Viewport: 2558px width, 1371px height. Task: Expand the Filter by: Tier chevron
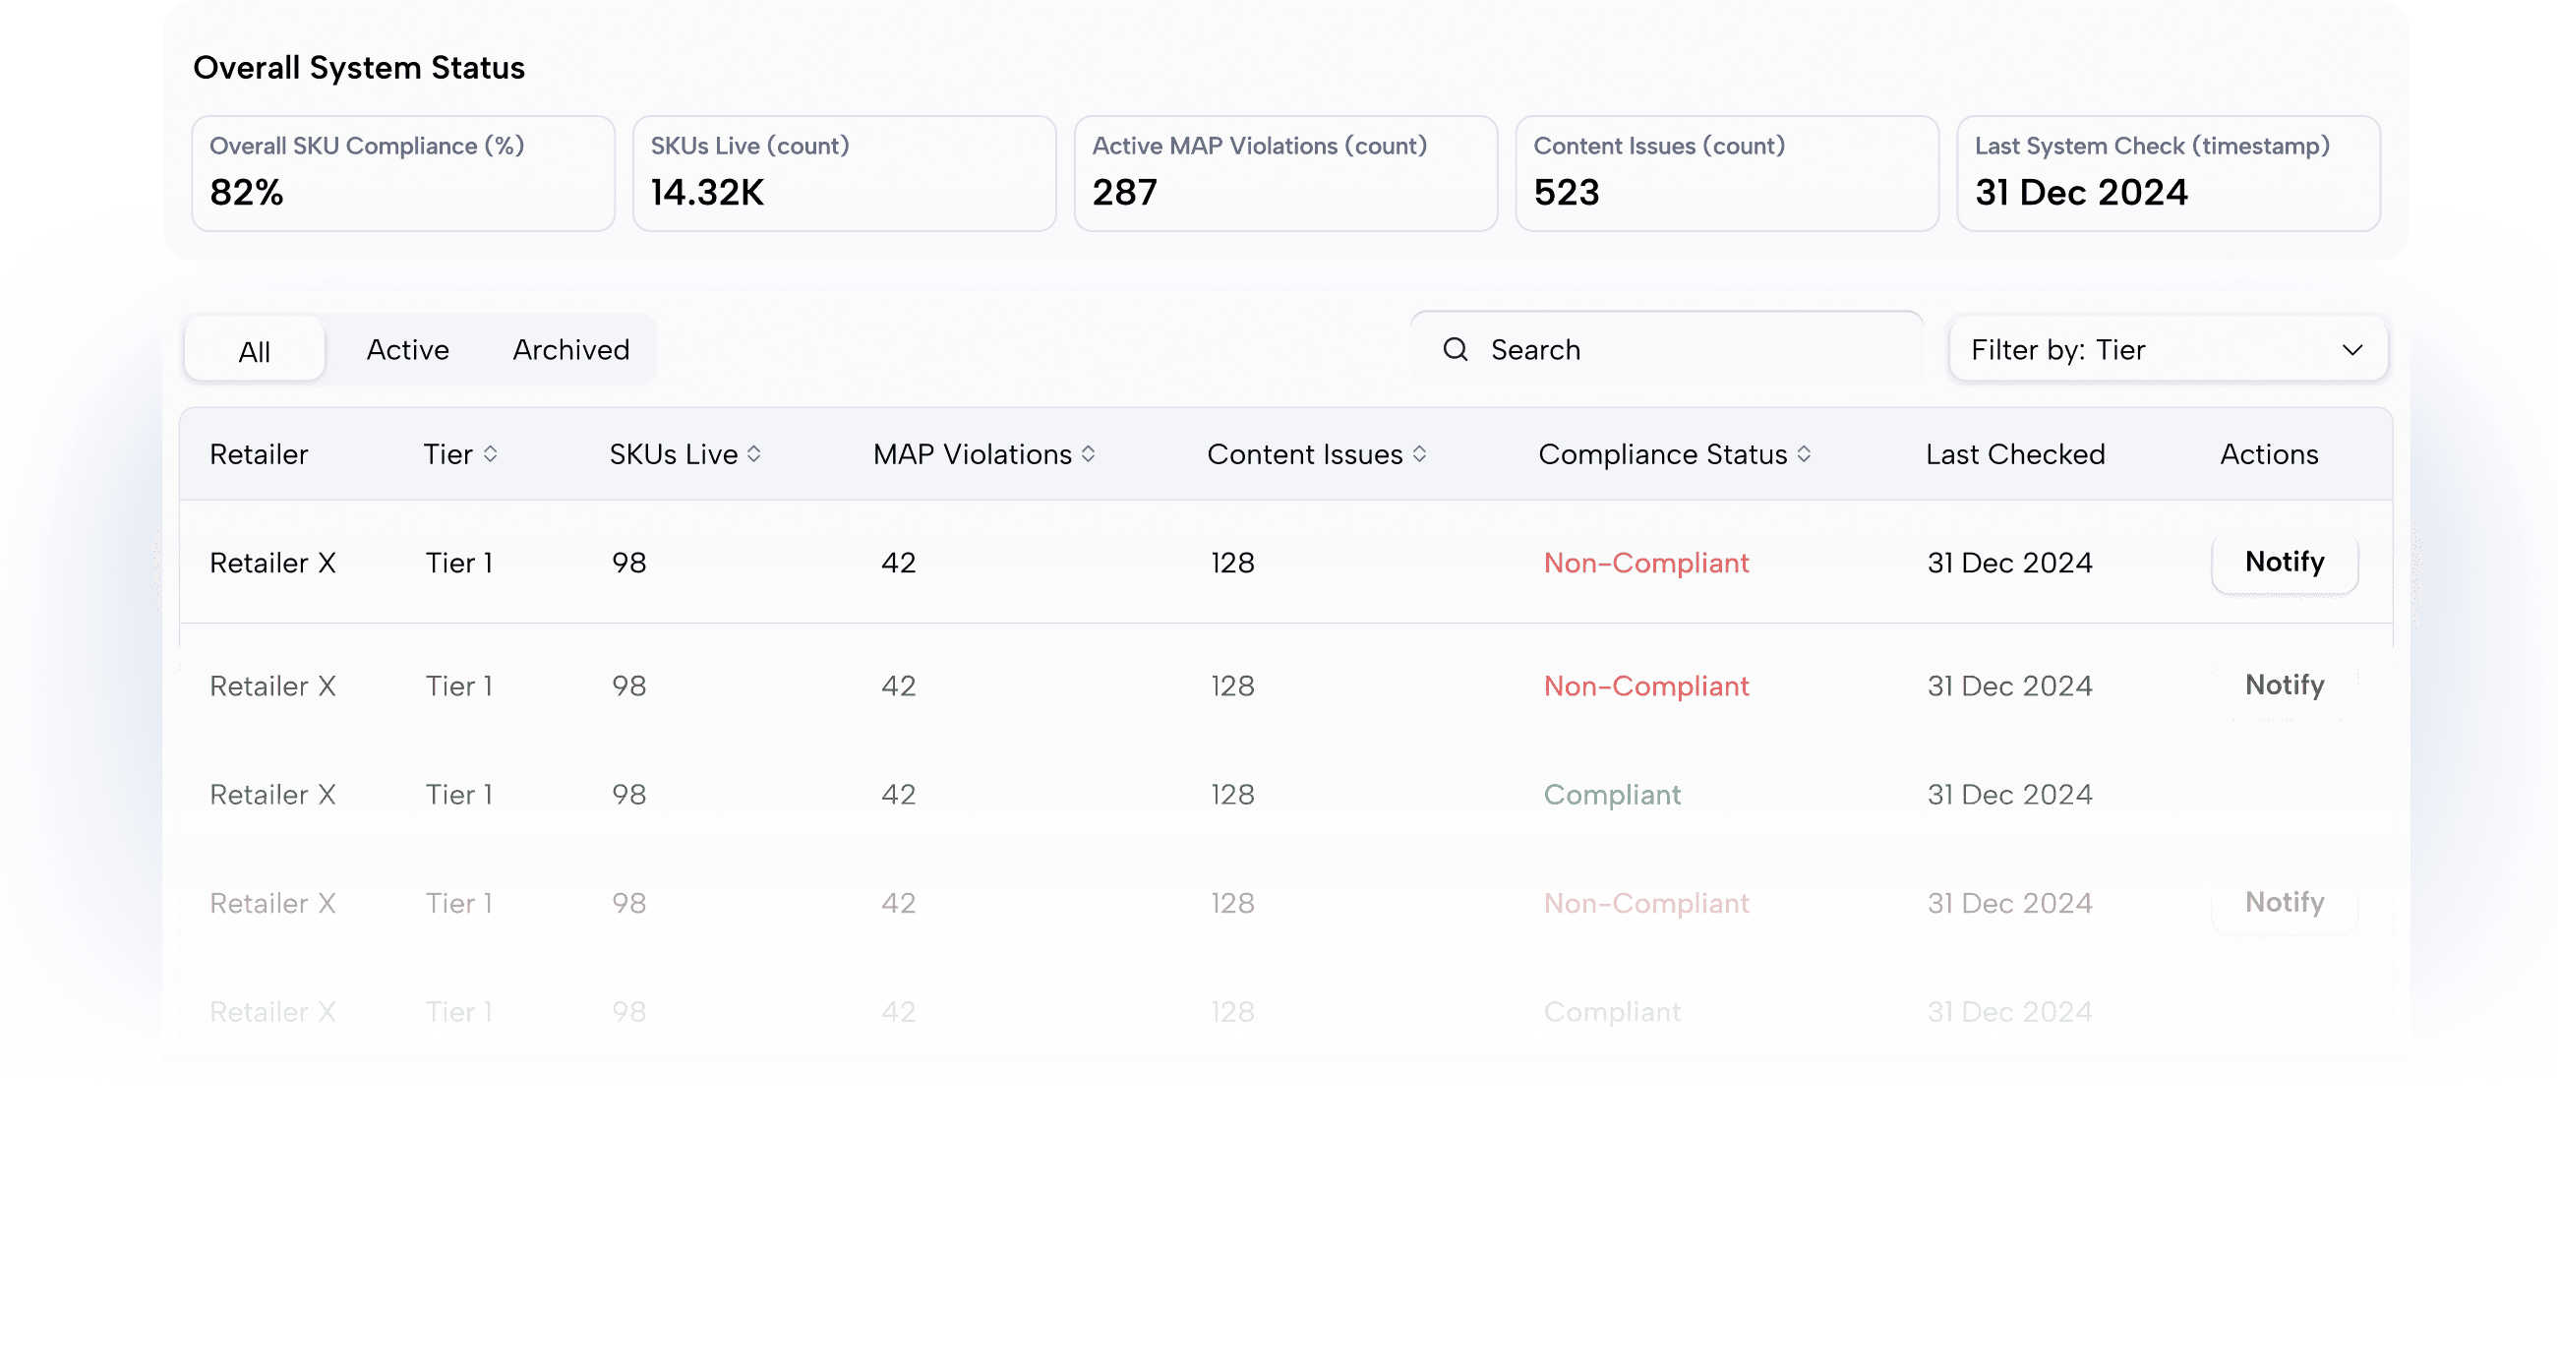coord(2351,349)
